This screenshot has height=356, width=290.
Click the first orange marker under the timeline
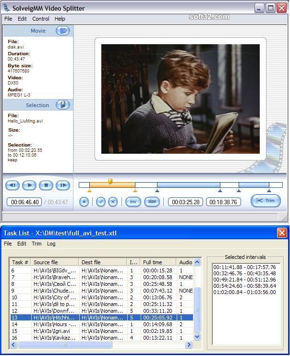90,191
